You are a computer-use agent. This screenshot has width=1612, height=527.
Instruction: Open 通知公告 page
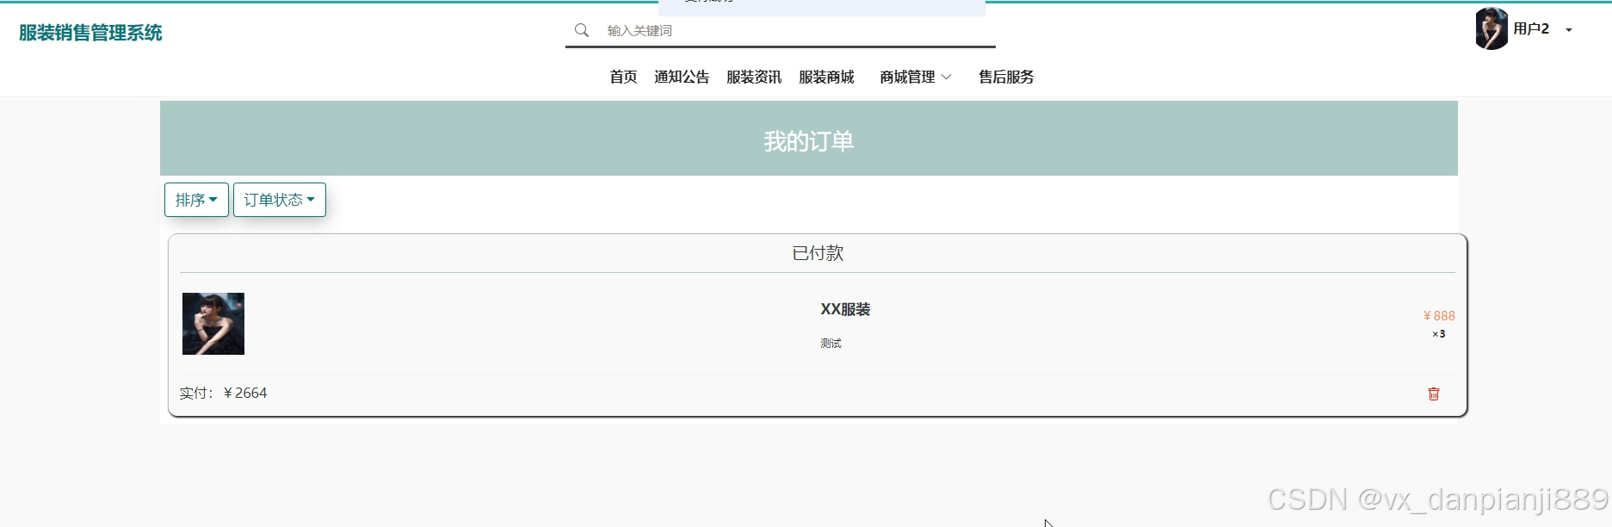(x=682, y=77)
